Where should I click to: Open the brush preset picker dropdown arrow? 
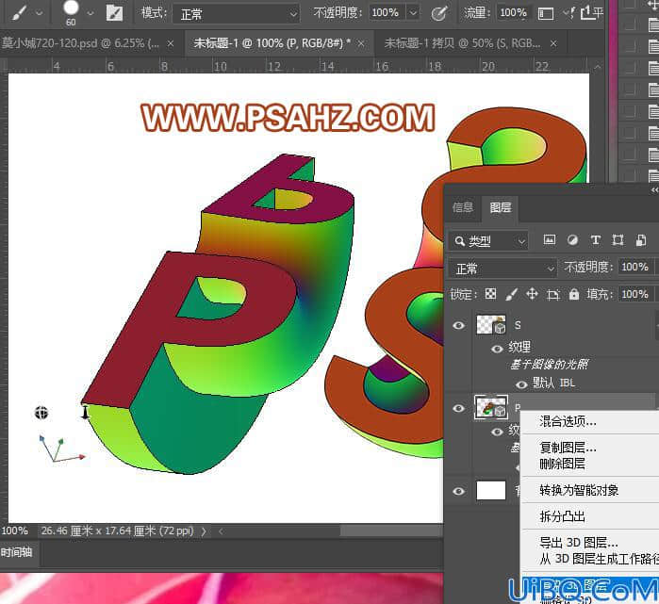91,13
